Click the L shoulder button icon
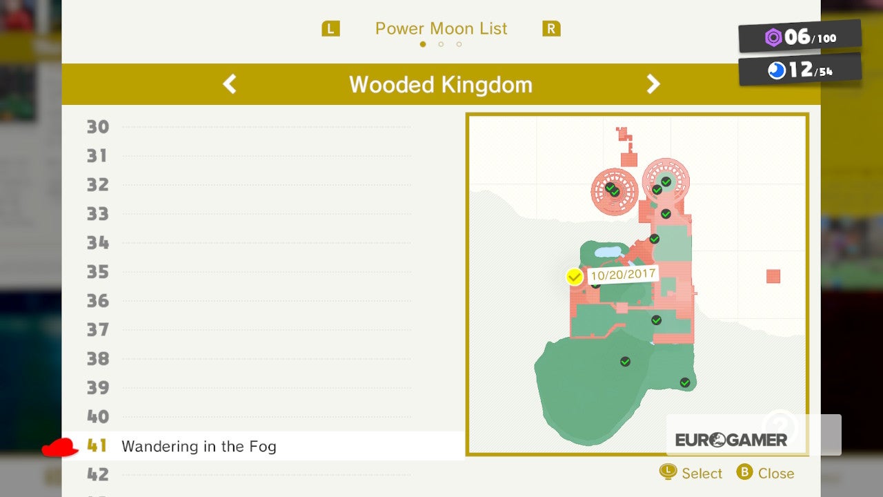 pyautogui.click(x=331, y=29)
